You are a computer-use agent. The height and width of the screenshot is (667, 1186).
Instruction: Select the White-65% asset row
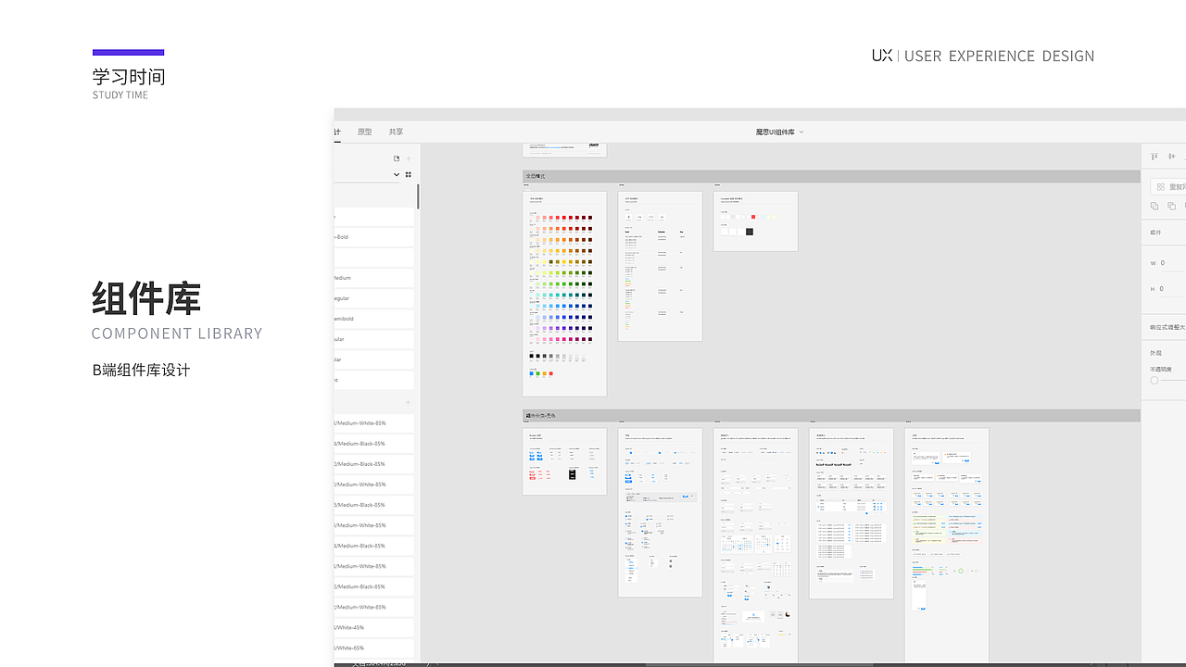pyautogui.click(x=373, y=648)
